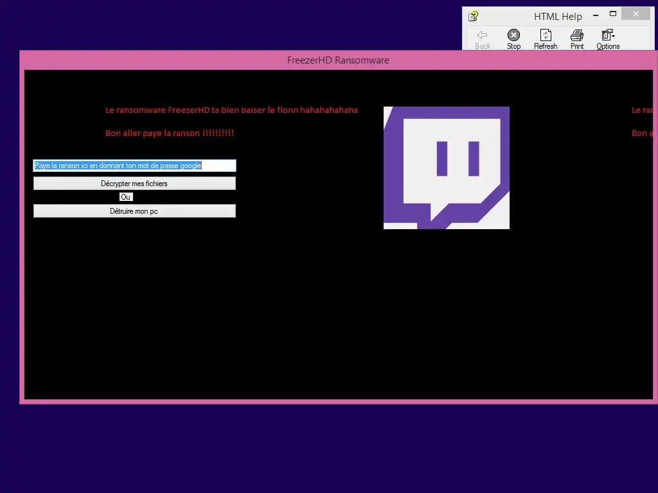Print from the HTML Help toolbar
The height and width of the screenshot is (493, 658).
(577, 39)
